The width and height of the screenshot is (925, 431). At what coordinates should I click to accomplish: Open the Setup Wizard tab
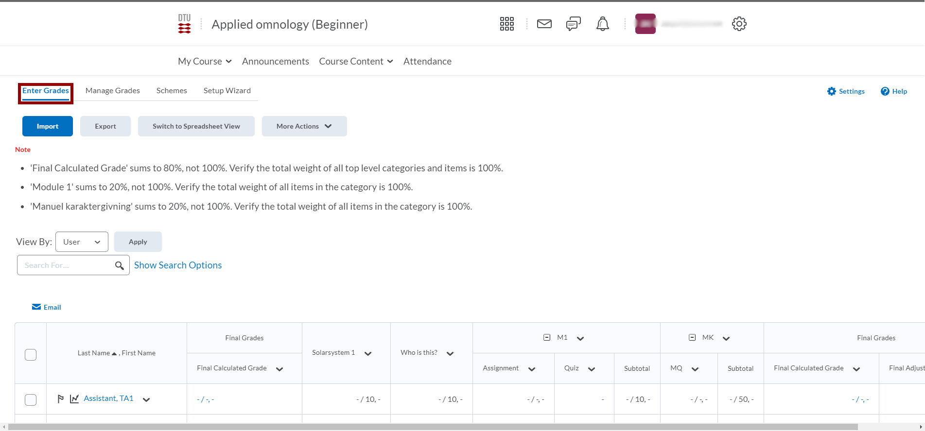pyautogui.click(x=227, y=91)
